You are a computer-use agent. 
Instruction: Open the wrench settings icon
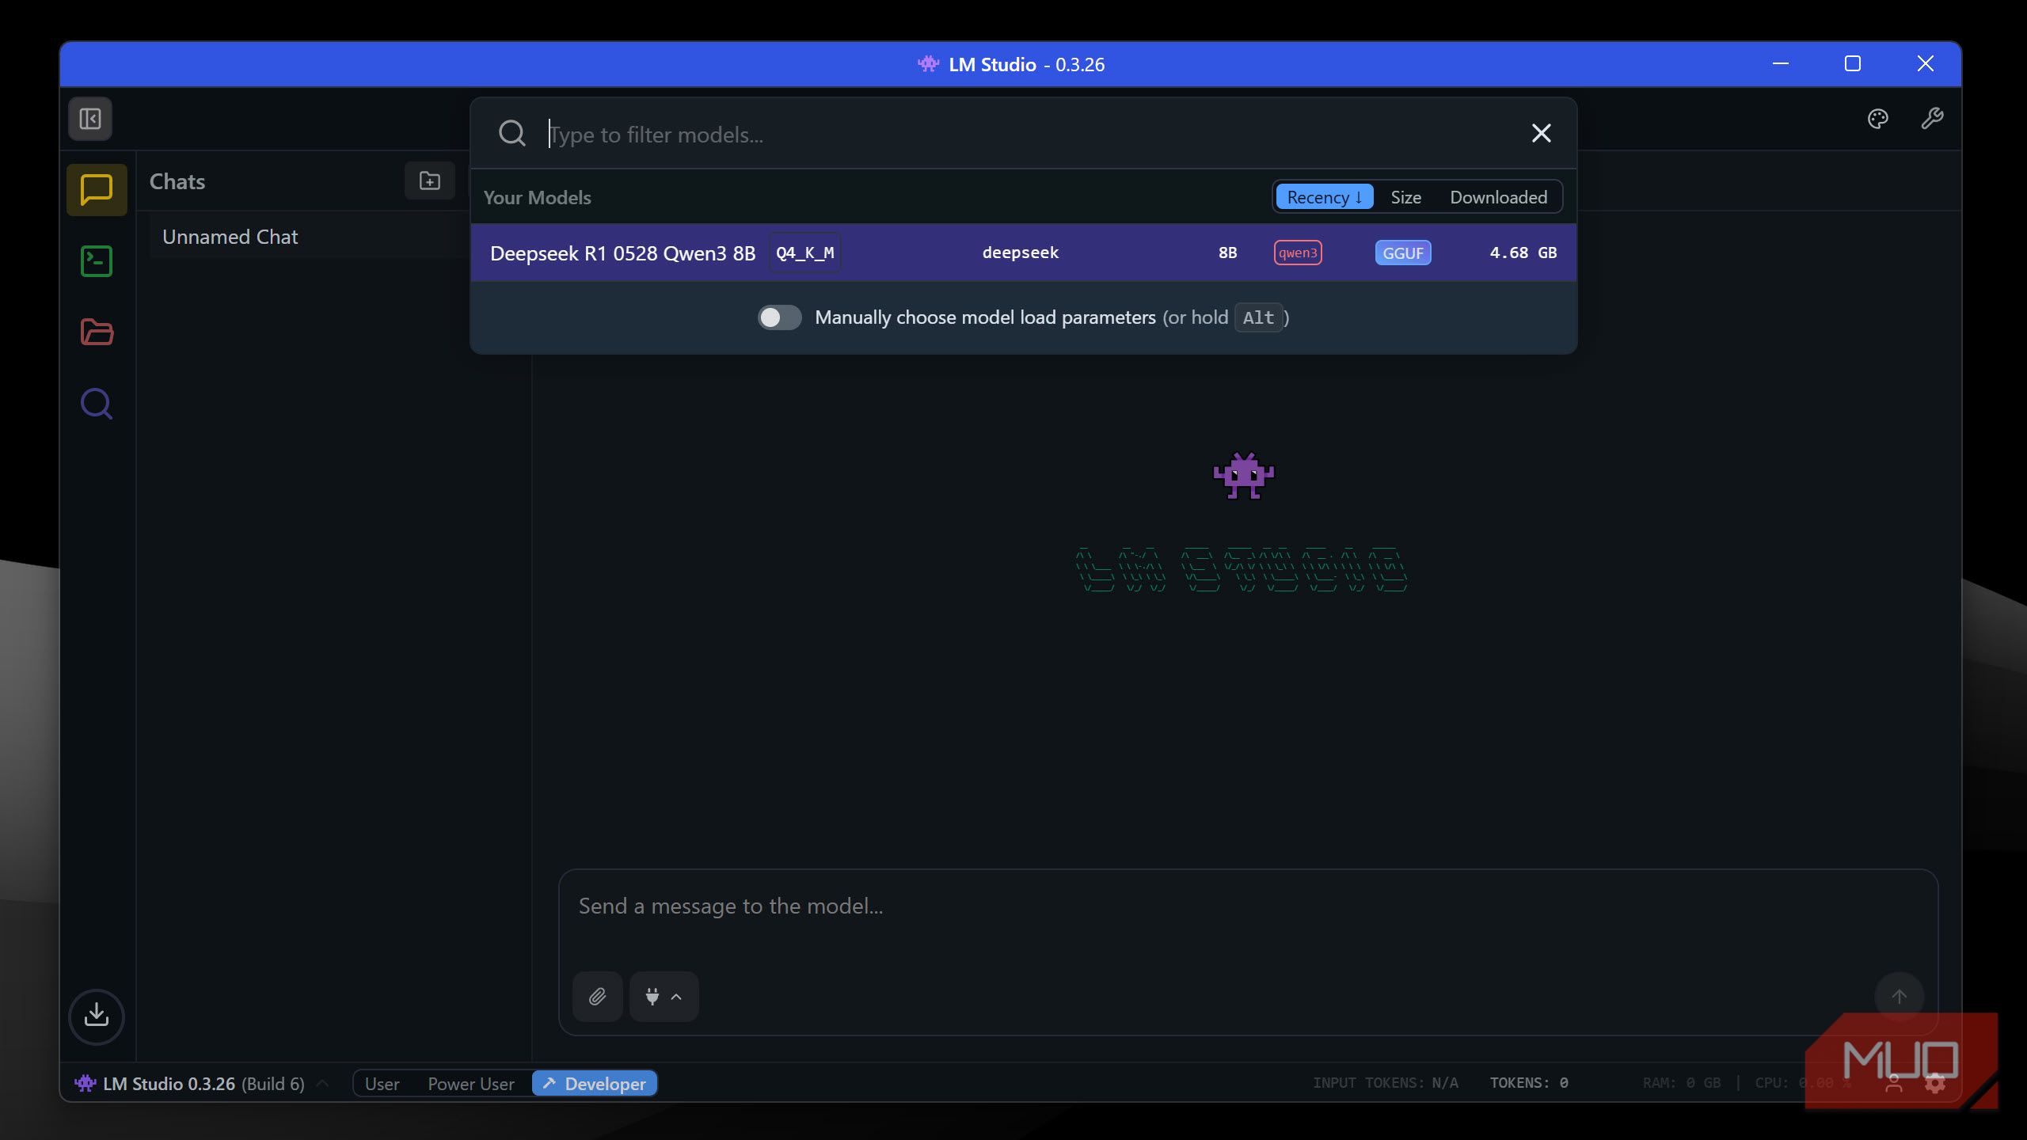point(1932,119)
